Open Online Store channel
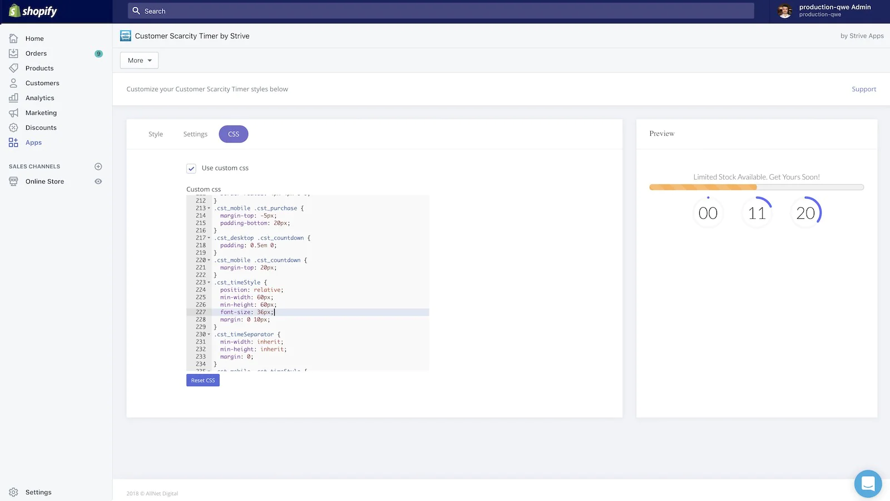Viewport: 890px width, 501px height. pos(44,181)
